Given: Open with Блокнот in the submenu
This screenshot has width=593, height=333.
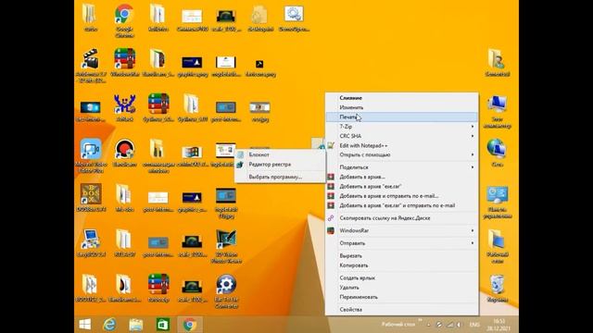Looking at the screenshot, I should click(280, 154).
